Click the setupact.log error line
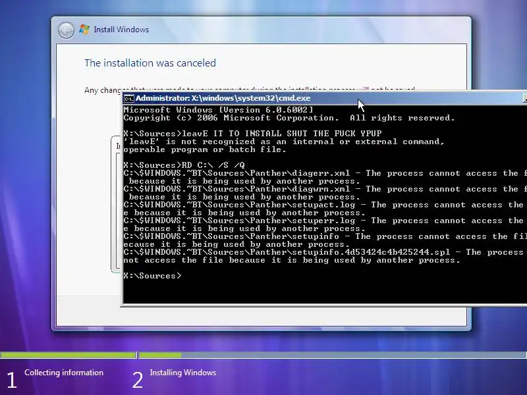This screenshot has height=395, width=527. pos(325,205)
